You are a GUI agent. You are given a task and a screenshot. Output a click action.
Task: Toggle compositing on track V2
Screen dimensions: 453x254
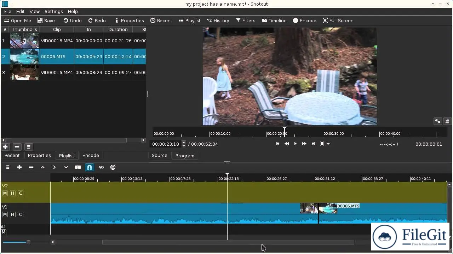[21, 193]
